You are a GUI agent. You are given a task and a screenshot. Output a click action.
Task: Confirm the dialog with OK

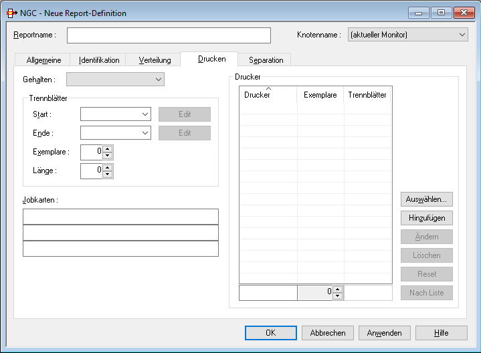tap(270, 333)
